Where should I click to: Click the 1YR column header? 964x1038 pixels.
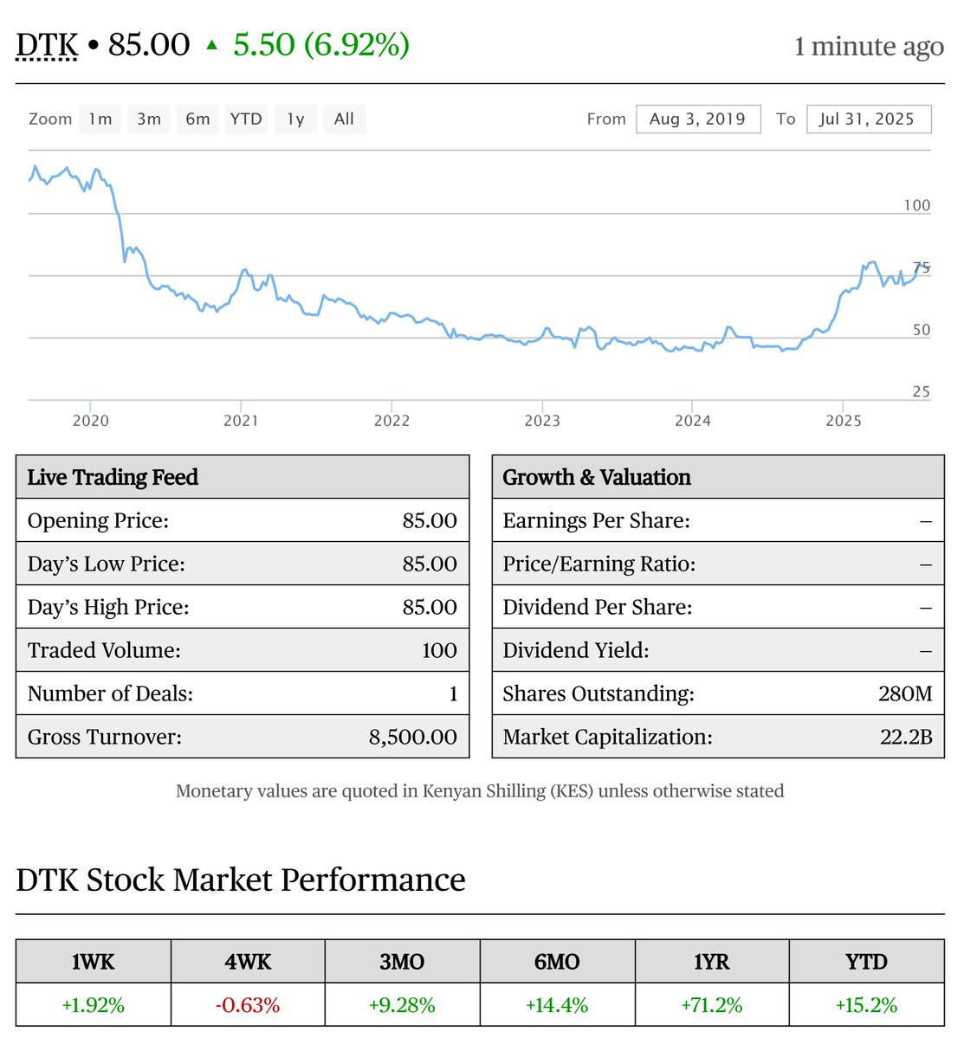tap(712, 961)
